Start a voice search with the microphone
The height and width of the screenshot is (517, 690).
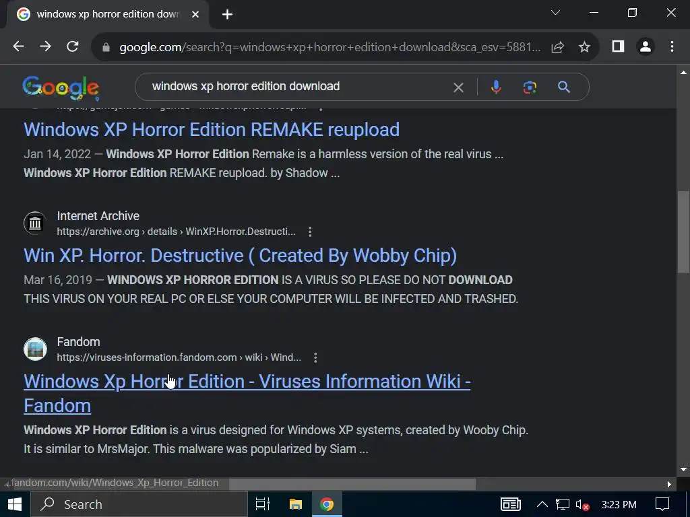tap(496, 87)
